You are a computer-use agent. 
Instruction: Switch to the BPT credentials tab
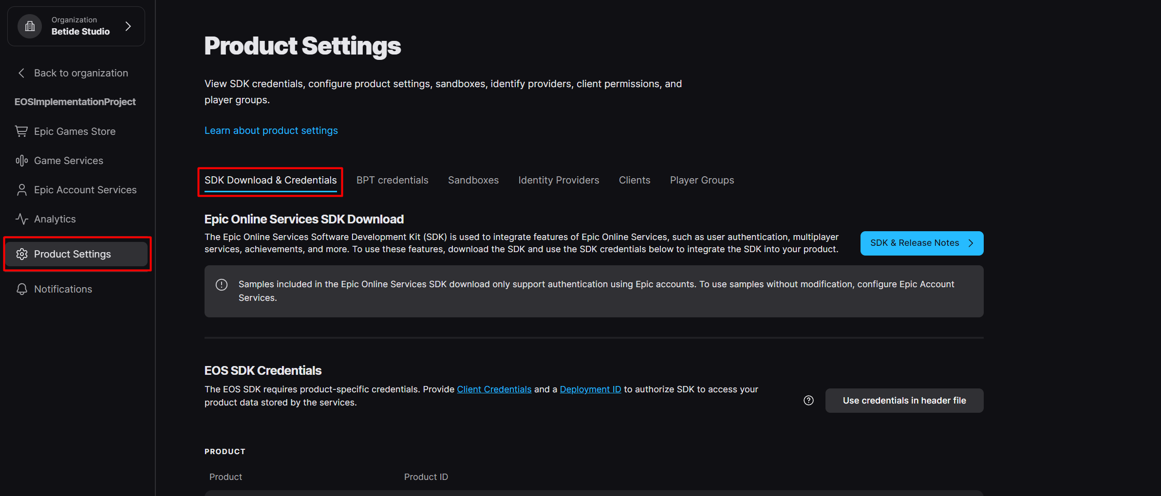pos(392,180)
